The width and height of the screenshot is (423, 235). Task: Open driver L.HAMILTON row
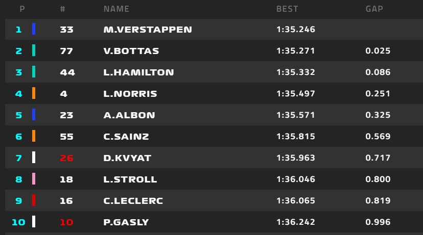[x=214, y=72]
